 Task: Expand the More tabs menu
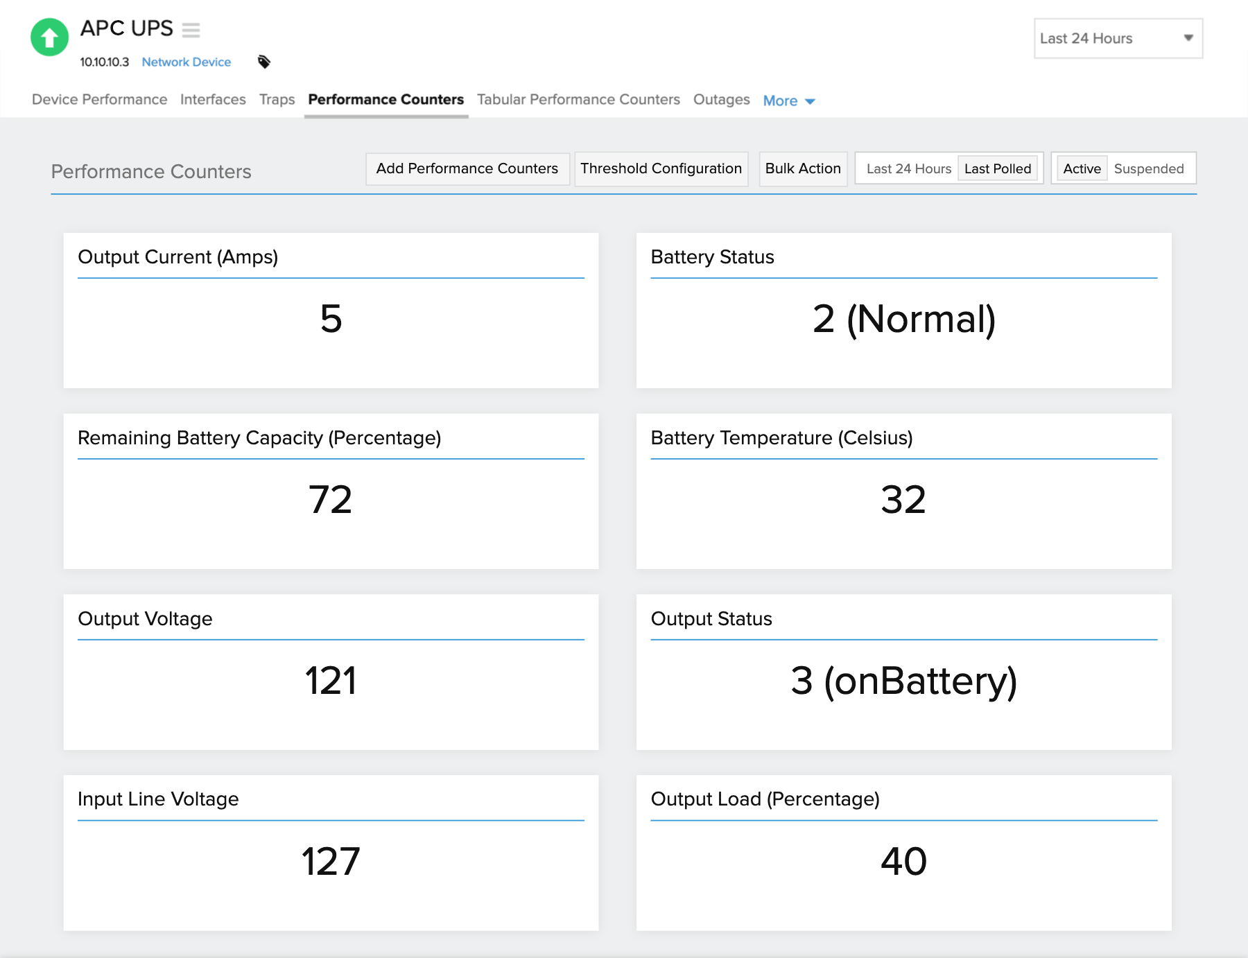tap(788, 101)
